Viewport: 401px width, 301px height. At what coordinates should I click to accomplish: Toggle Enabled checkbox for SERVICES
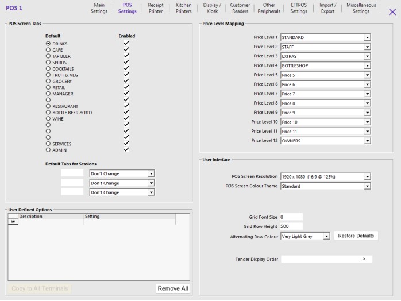click(126, 143)
